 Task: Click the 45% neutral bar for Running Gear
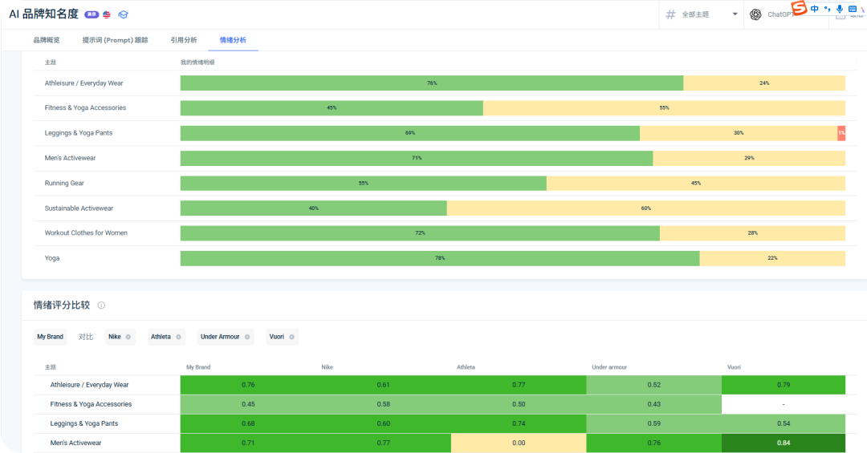tap(696, 184)
